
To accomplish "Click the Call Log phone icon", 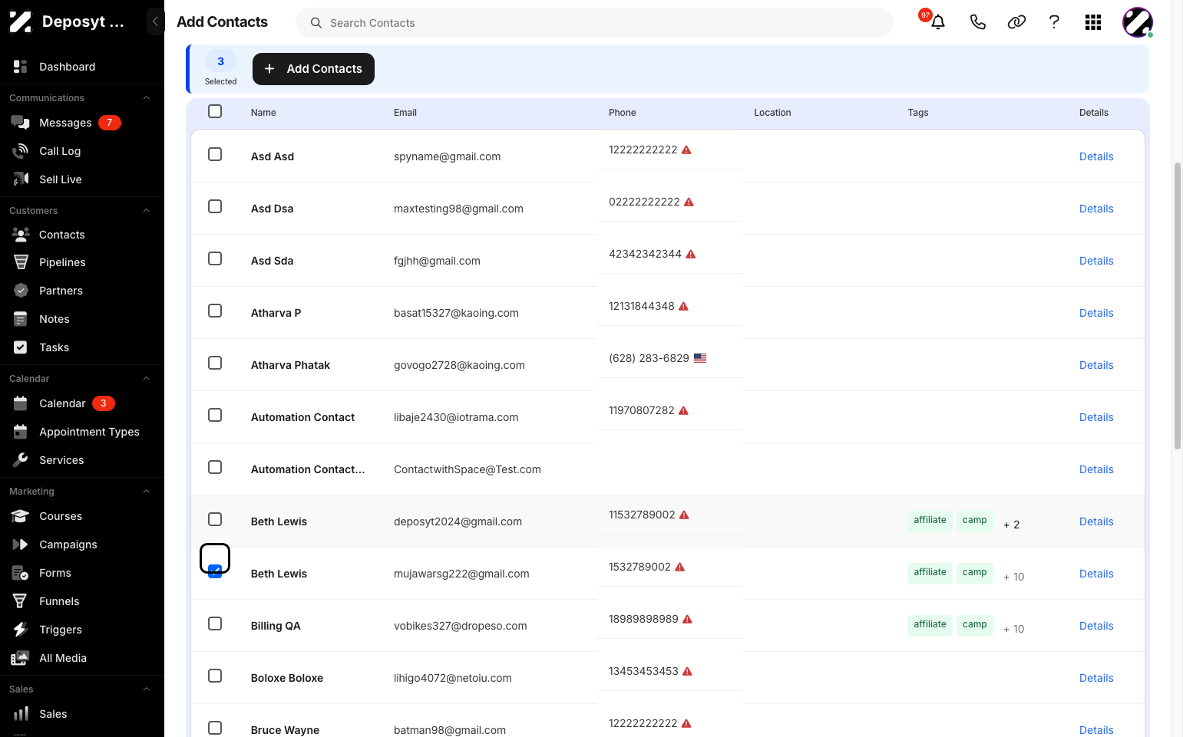I will point(21,151).
